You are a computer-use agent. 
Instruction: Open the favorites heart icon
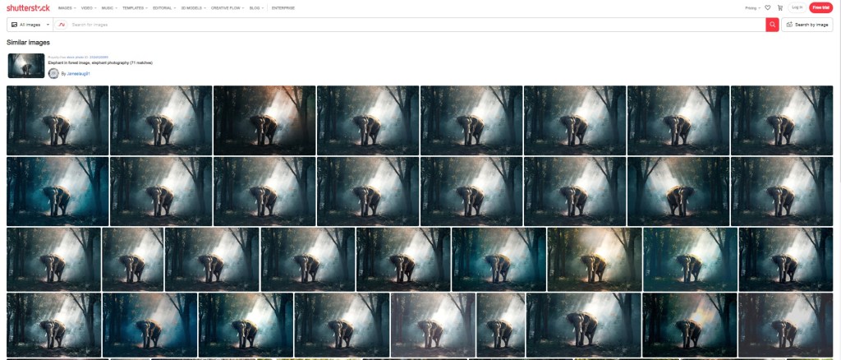point(767,7)
